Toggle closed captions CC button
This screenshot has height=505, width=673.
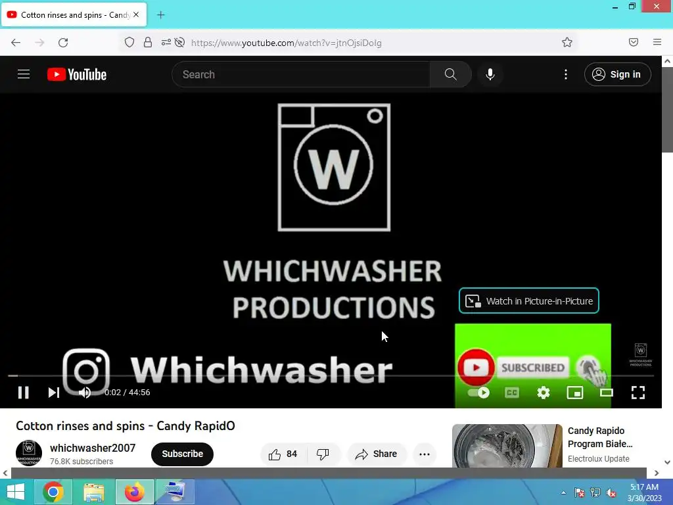pyautogui.click(x=511, y=393)
